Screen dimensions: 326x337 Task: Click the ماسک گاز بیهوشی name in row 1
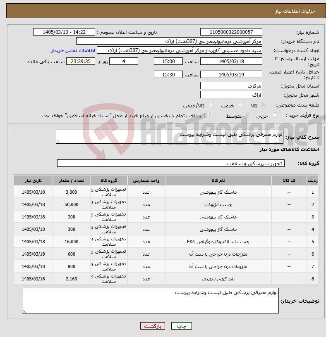click(x=218, y=192)
